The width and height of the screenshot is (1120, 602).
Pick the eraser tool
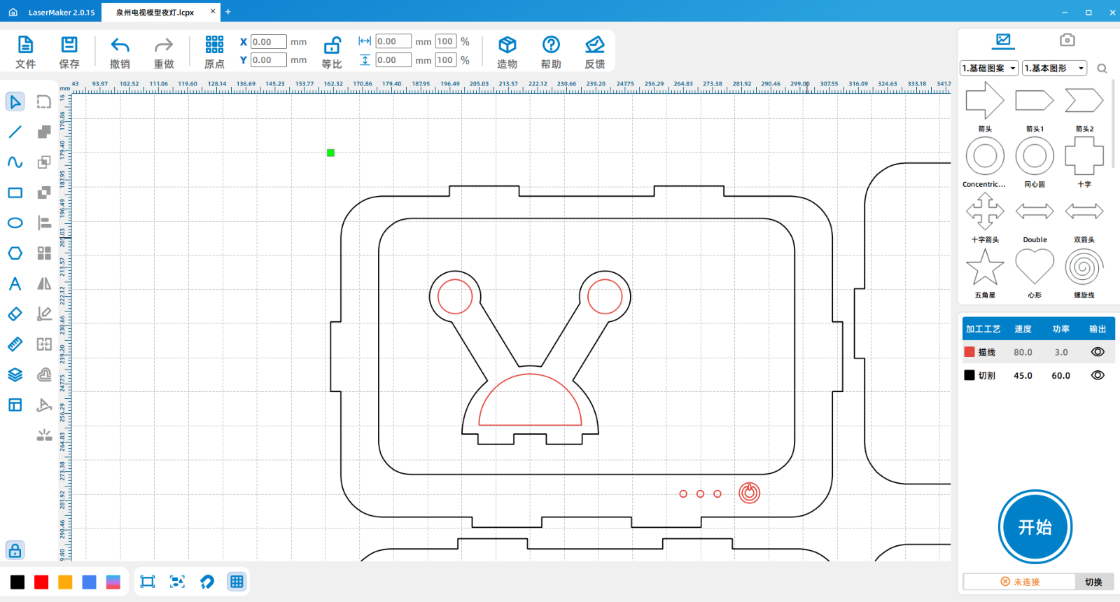(x=15, y=314)
